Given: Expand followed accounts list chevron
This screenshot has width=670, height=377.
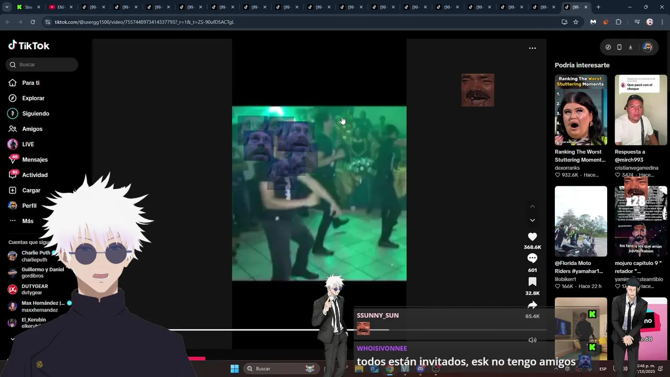Looking at the screenshot, I should coord(13,339).
